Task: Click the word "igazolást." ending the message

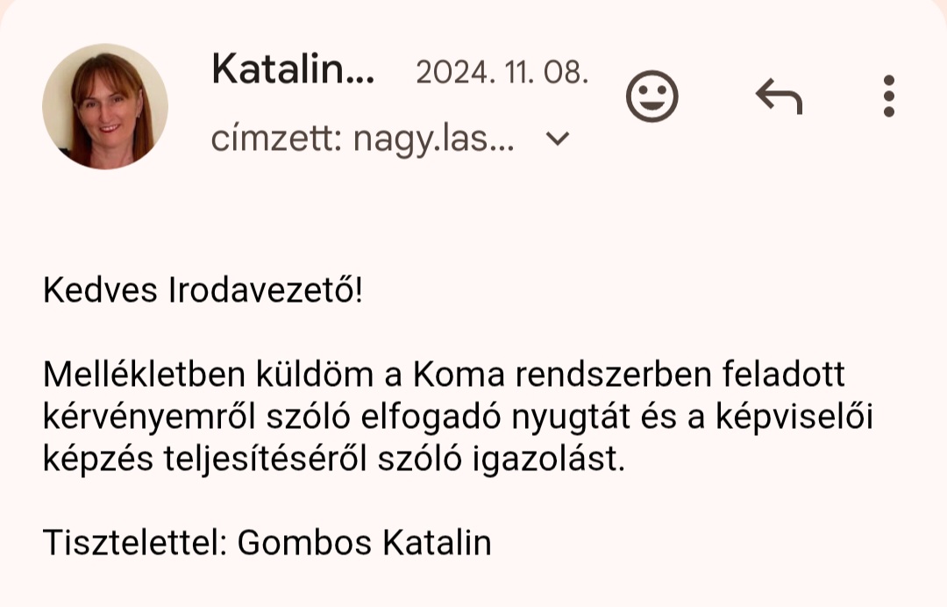Action: click(x=548, y=461)
